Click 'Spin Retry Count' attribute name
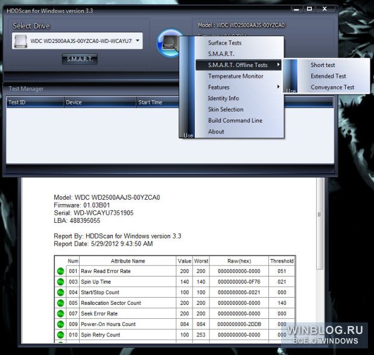374x355 pixels. point(100,334)
